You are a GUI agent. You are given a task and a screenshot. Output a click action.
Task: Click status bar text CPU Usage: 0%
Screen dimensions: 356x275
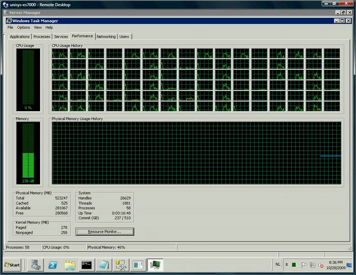(x=56, y=247)
